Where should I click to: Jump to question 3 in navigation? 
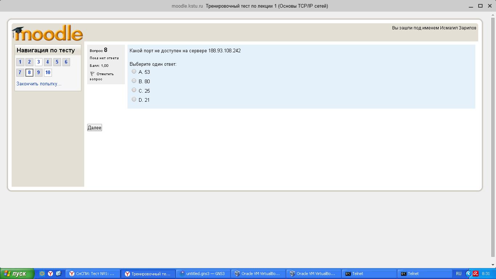(x=38, y=62)
